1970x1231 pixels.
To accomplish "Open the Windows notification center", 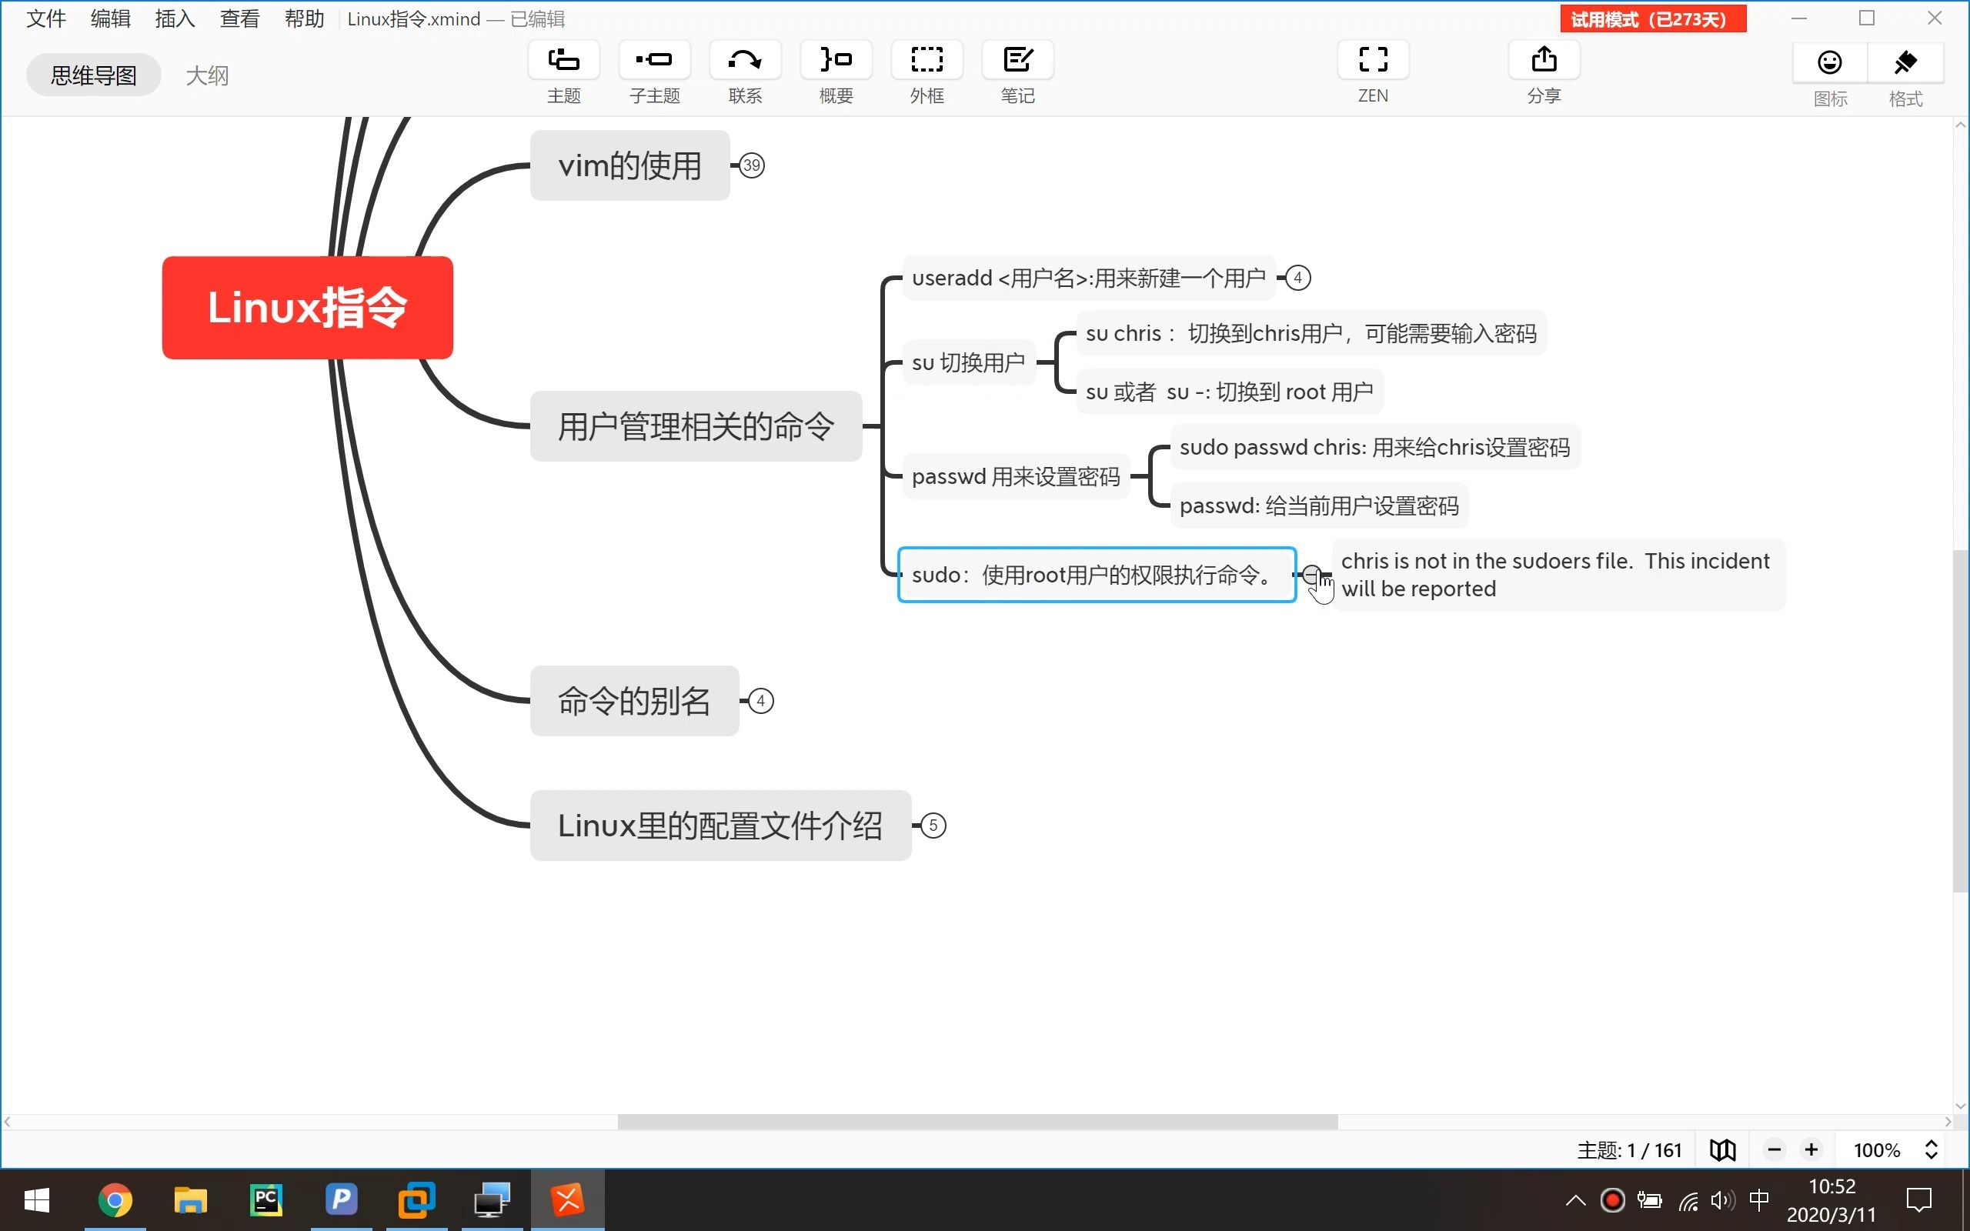I will coord(1918,1200).
